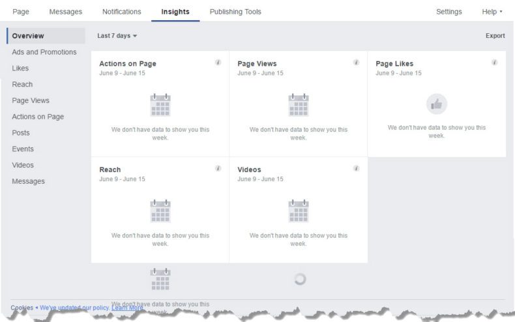515x322 pixels.
Task: Click the info icon on Actions on Page card
Action: (218, 63)
